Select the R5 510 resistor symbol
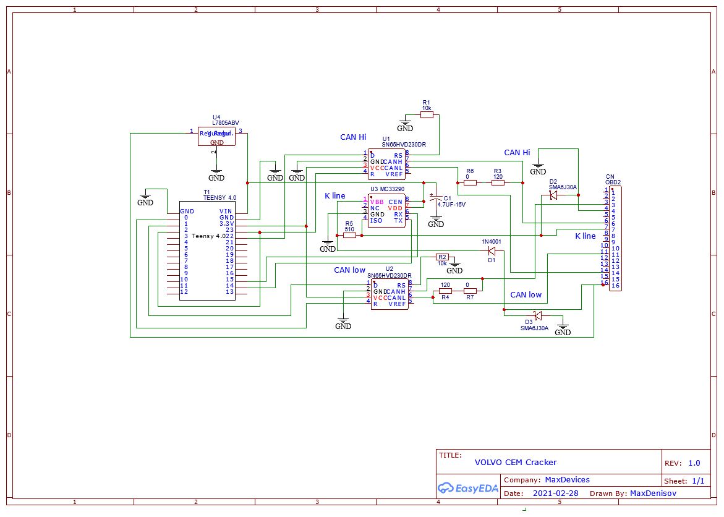Image resolution: width=724 pixels, height=517 pixels. (349, 236)
